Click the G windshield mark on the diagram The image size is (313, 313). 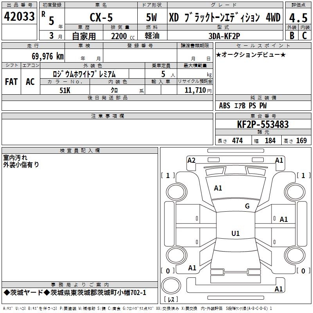click(x=247, y=206)
